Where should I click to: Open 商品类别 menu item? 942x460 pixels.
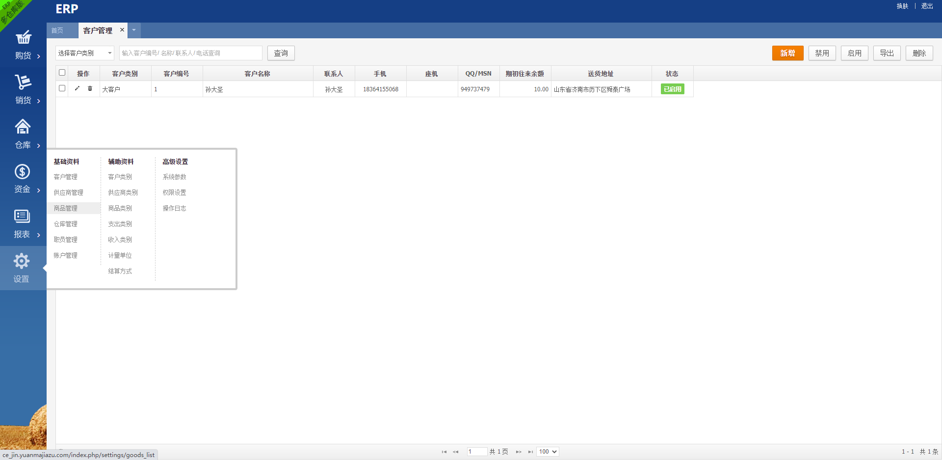[x=120, y=208]
